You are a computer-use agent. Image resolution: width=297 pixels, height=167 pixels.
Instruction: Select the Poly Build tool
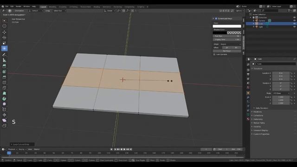[x=4, y=93]
